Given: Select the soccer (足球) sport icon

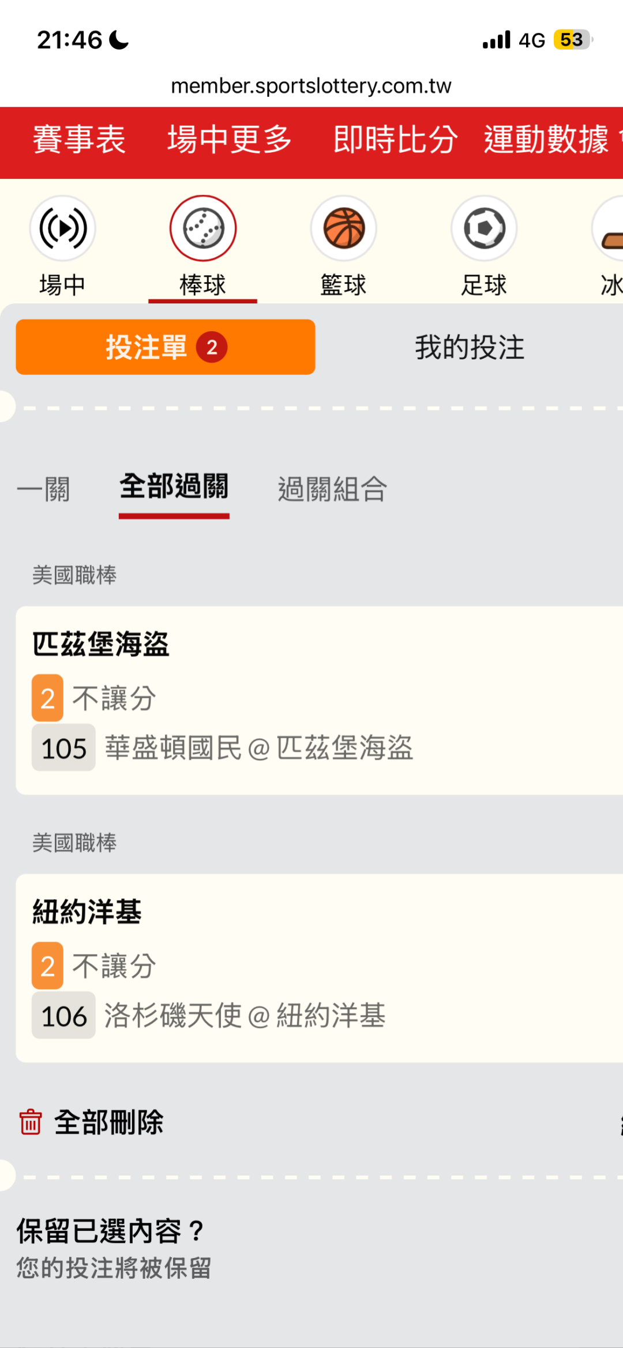Looking at the screenshot, I should click(x=484, y=228).
